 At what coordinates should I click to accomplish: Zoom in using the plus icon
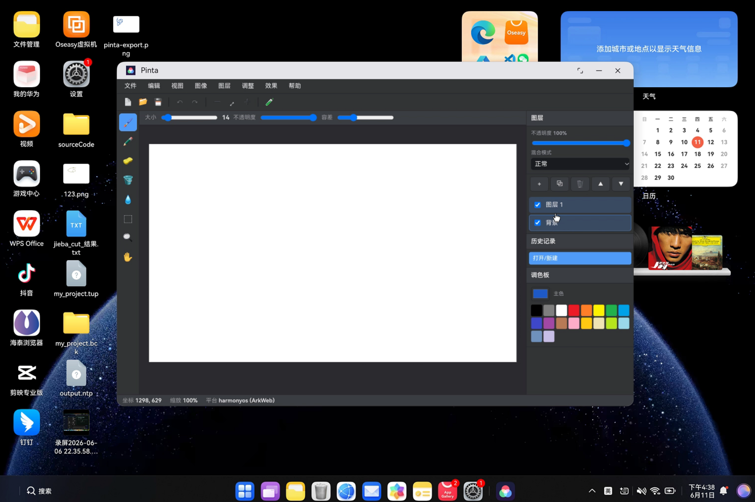point(247,102)
